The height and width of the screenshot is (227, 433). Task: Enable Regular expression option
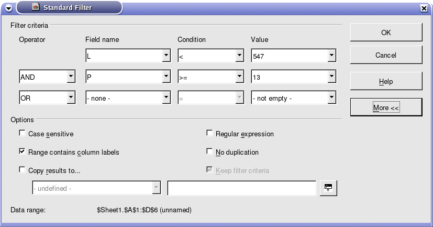[209, 133]
